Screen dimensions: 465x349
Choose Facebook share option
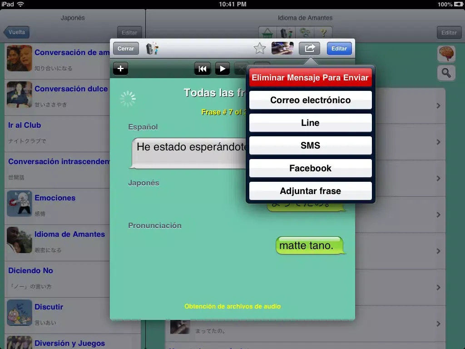pos(310,168)
